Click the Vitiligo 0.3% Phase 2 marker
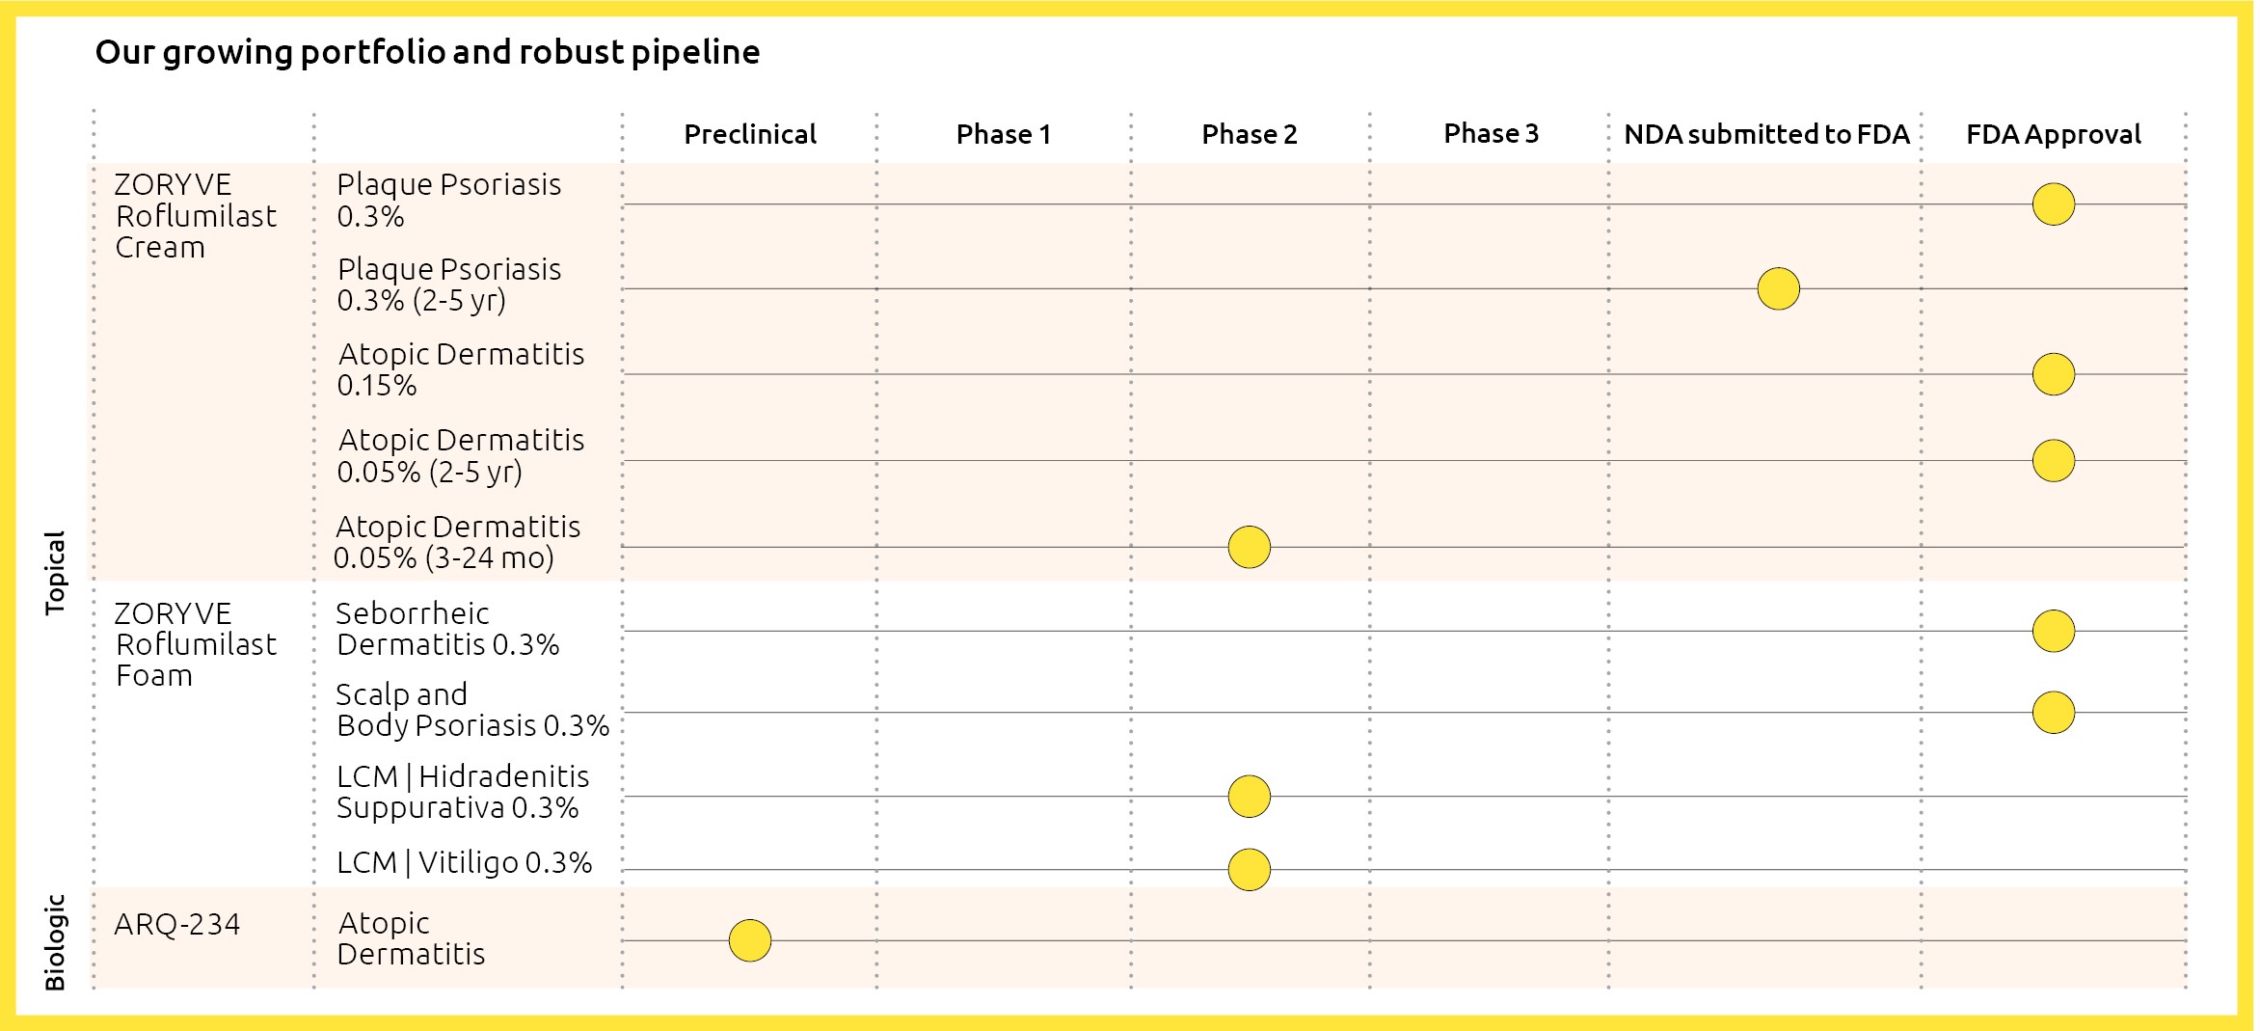 coord(1249,870)
